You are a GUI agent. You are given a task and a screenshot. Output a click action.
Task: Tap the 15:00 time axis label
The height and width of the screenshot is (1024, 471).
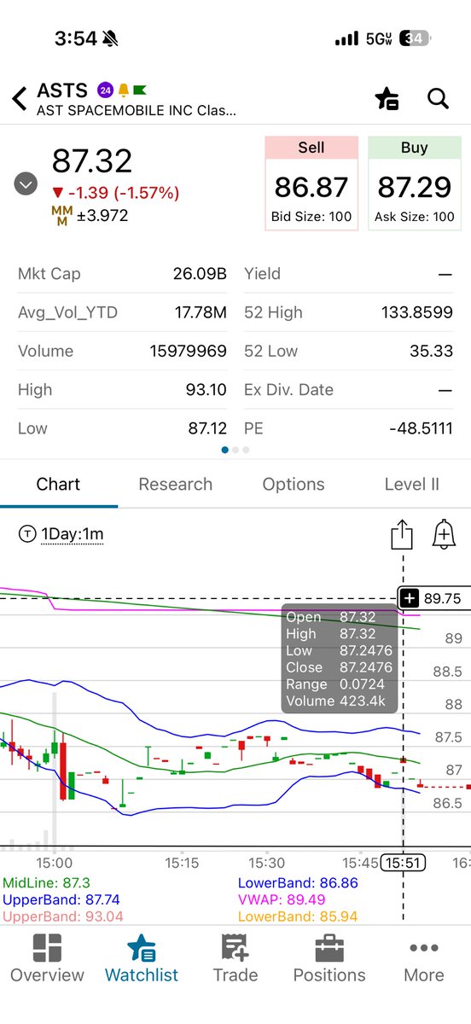pos(54,863)
